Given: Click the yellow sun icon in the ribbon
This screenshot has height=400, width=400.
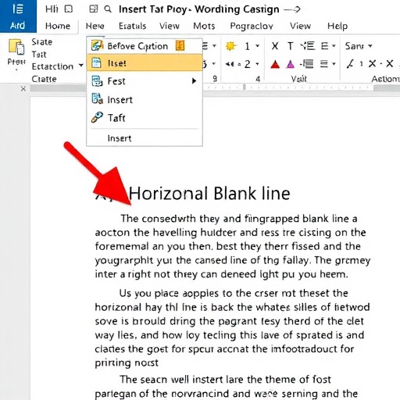Looking at the screenshot, I should pyautogui.click(x=230, y=46).
